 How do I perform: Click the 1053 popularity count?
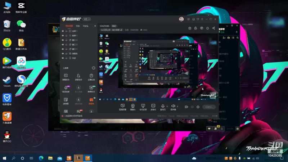pyautogui.click(x=144, y=30)
